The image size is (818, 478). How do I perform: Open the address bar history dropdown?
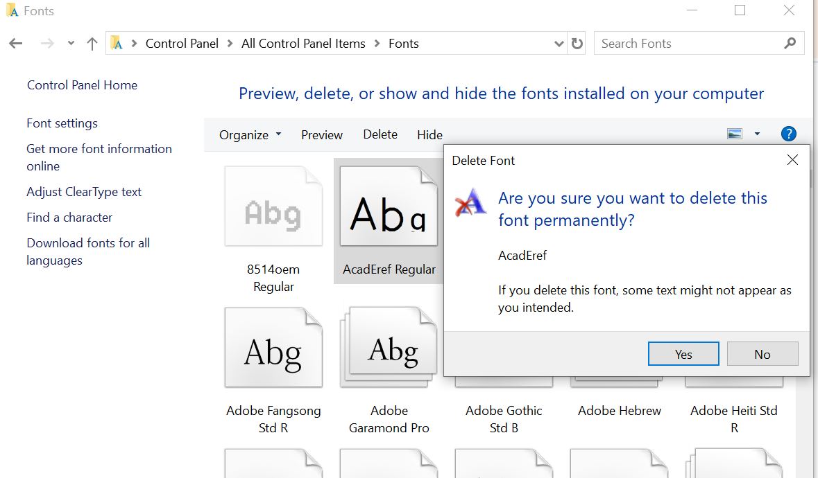559,43
